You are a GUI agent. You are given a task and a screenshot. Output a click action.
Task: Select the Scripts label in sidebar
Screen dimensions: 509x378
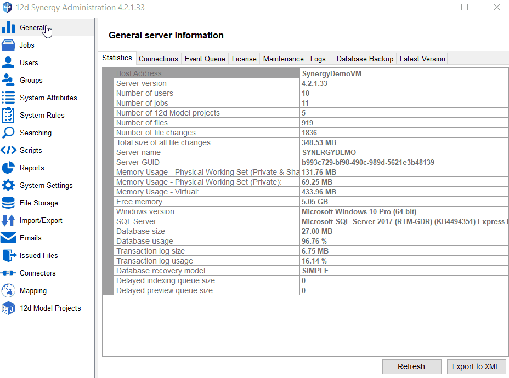pyautogui.click(x=31, y=150)
